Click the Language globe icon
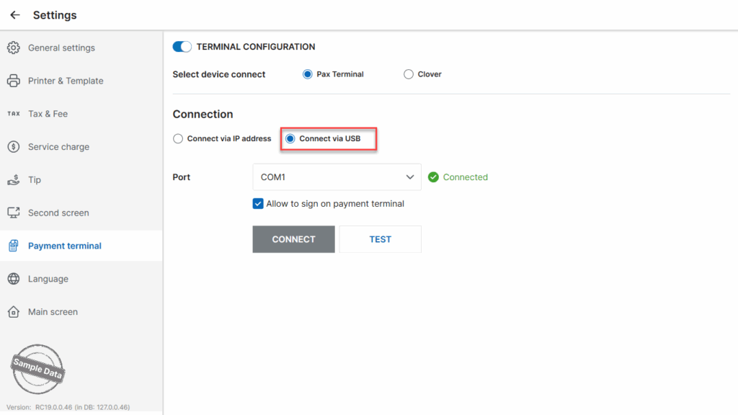Viewport: 738px width, 415px height. coord(14,279)
